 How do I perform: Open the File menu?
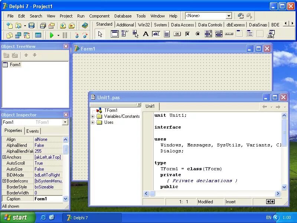pos(10,16)
